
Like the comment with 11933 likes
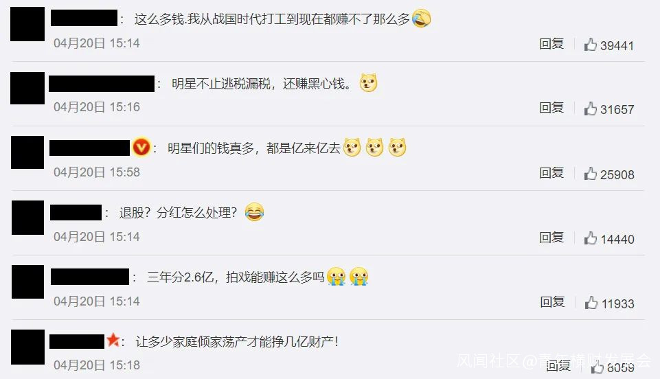pos(591,302)
